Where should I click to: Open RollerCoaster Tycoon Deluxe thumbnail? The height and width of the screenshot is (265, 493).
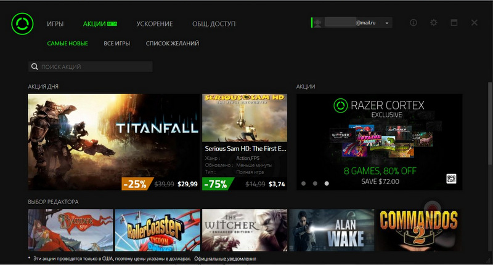coord(158,230)
